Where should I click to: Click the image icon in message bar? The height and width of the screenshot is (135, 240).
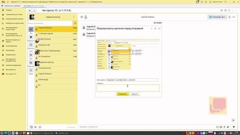(221, 127)
